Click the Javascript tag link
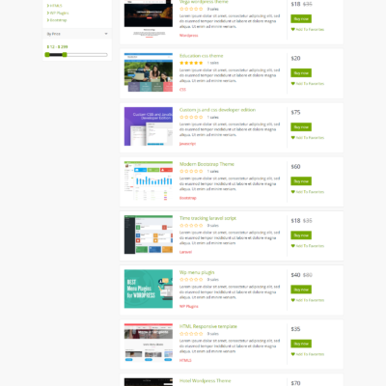 (187, 144)
